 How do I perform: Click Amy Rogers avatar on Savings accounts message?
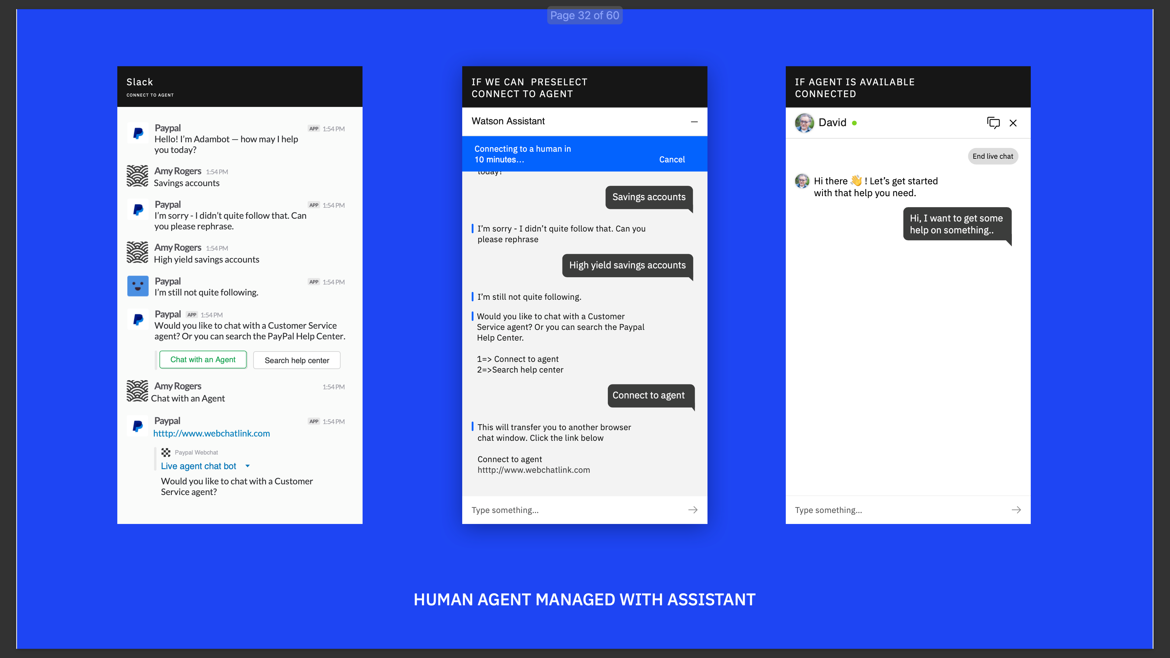(x=137, y=176)
